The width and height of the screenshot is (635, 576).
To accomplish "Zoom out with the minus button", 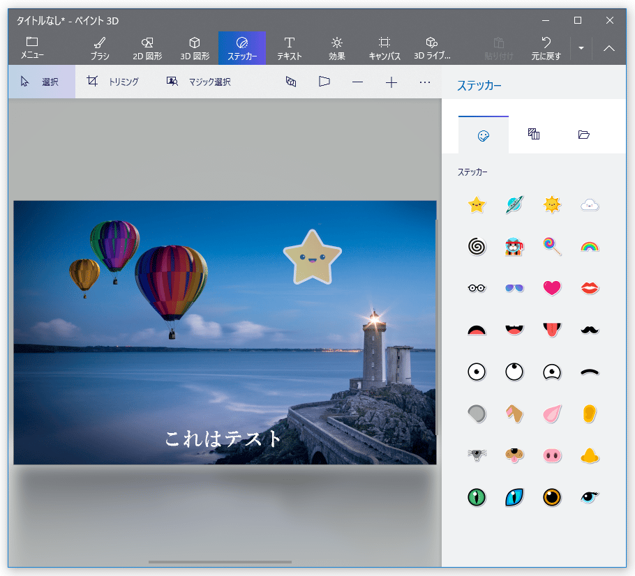I will [x=357, y=82].
